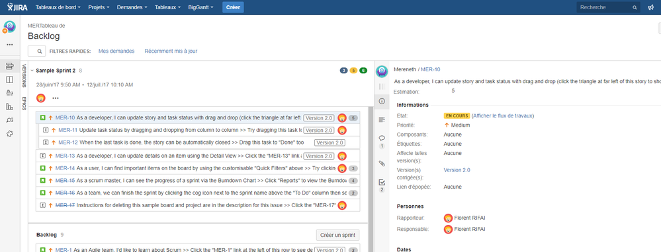
Task: Click the Créer button
Action: click(233, 7)
